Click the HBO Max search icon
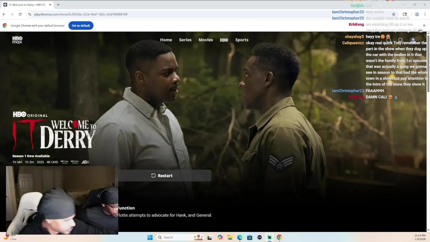Screen dimensions: 430x242 click(388, 40)
